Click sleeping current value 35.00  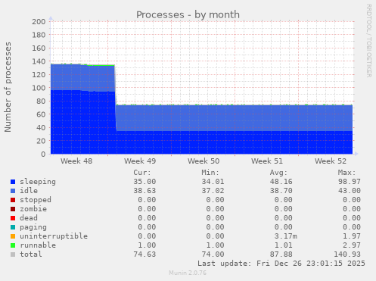144,182
